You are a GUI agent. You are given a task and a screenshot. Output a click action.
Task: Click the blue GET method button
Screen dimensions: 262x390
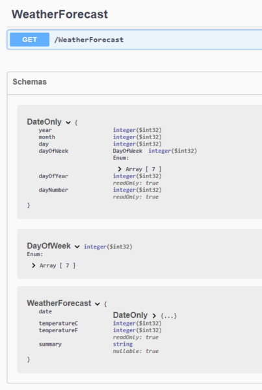(30, 40)
